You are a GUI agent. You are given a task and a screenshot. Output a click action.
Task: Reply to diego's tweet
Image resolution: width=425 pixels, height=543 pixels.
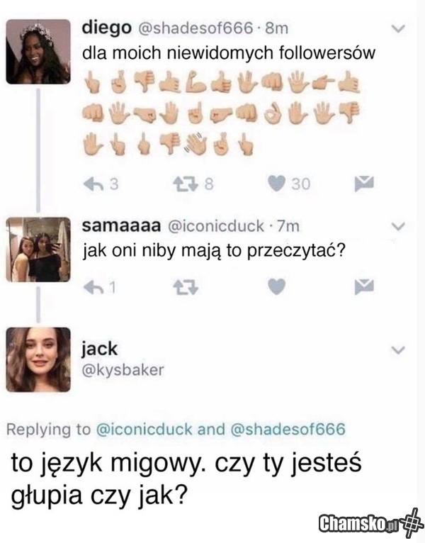click(x=95, y=184)
